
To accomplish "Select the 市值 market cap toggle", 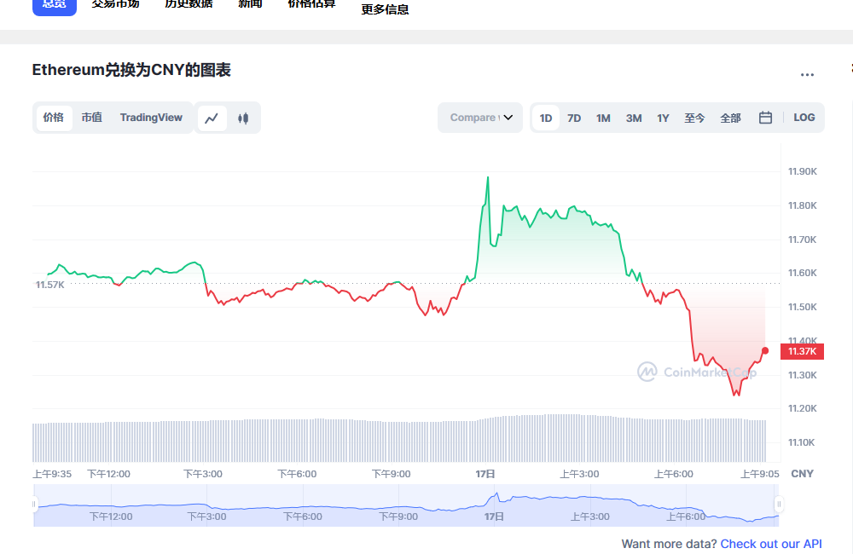I will click(x=92, y=118).
